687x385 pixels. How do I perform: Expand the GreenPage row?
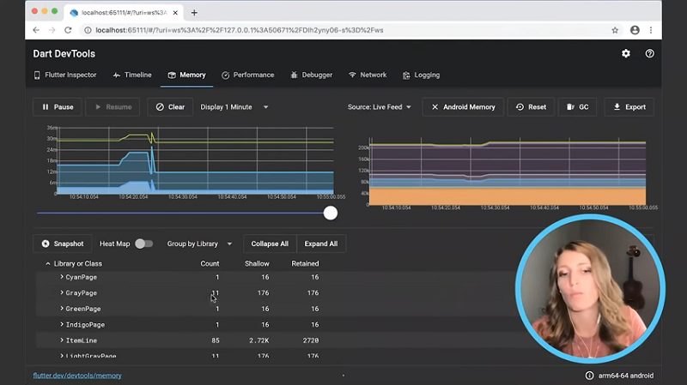pos(62,309)
